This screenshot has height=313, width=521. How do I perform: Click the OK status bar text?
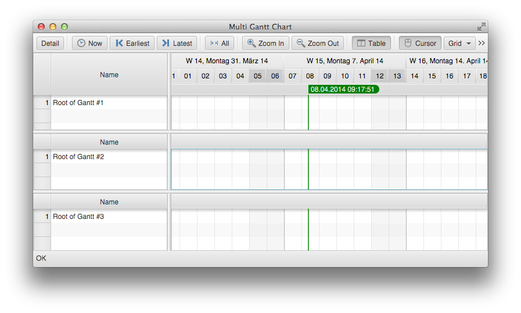[x=41, y=258]
